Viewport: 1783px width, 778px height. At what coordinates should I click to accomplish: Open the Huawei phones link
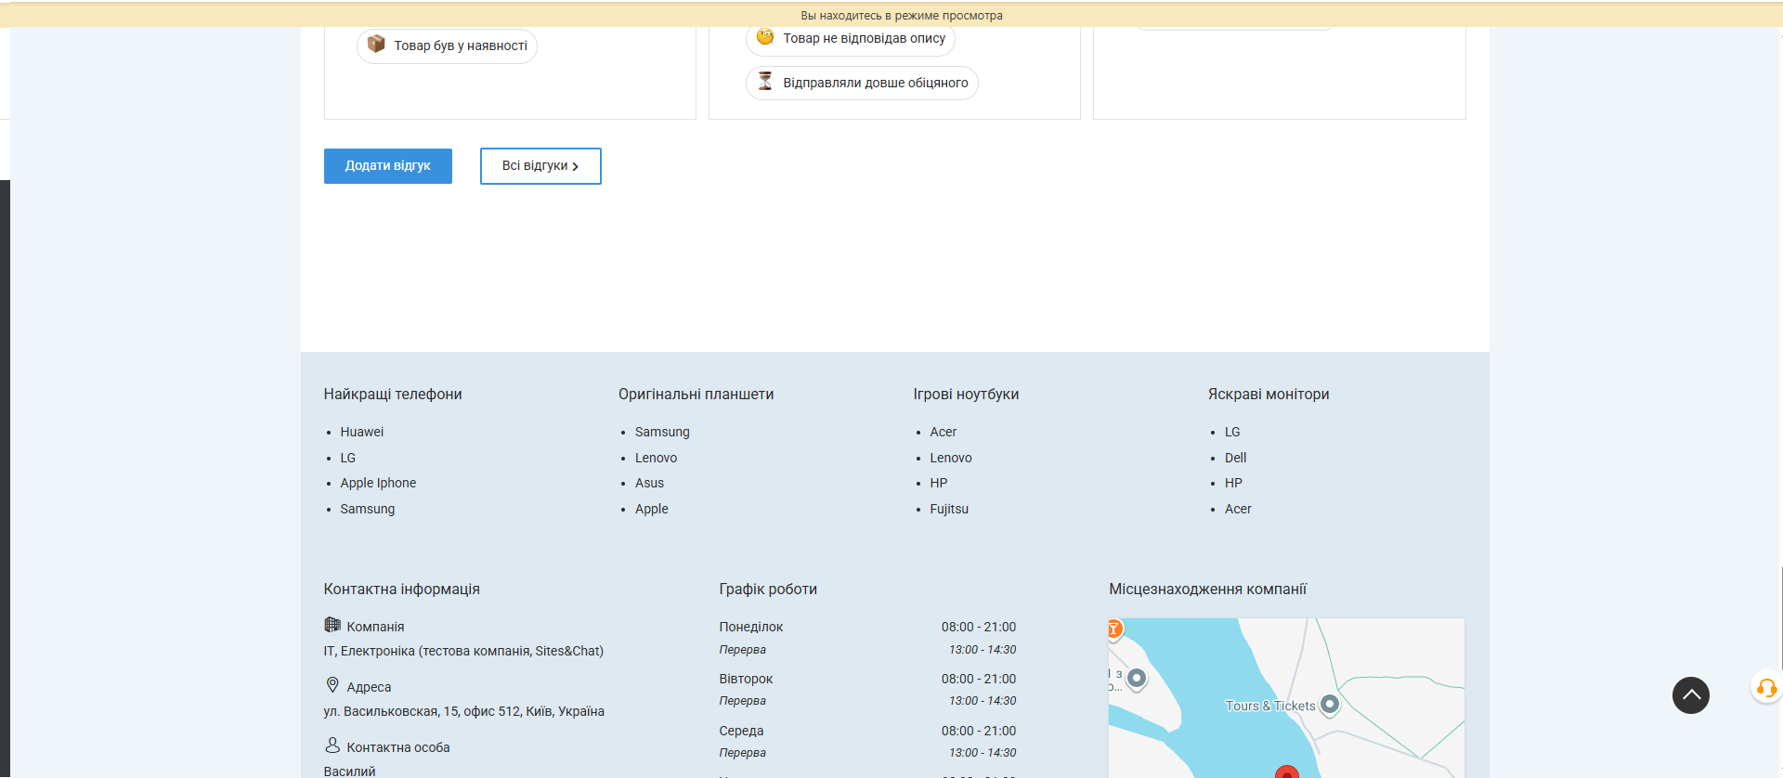361,432
